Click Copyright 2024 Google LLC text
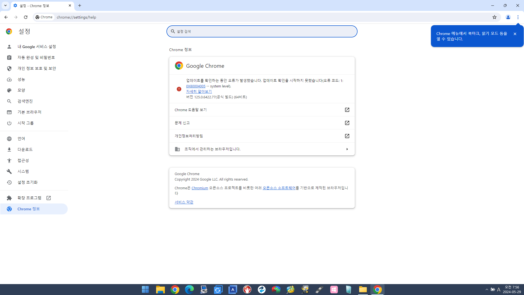This screenshot has width=524, height=295. coord(211,179)
